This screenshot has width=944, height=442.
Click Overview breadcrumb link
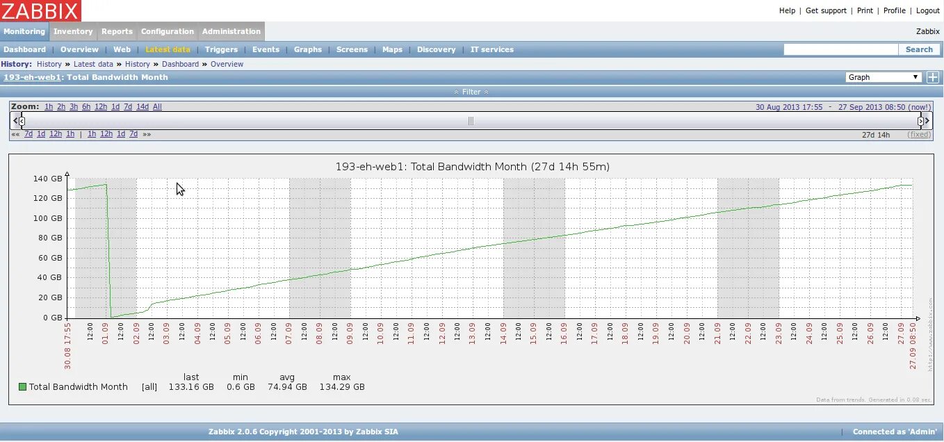tap(227, 64)
